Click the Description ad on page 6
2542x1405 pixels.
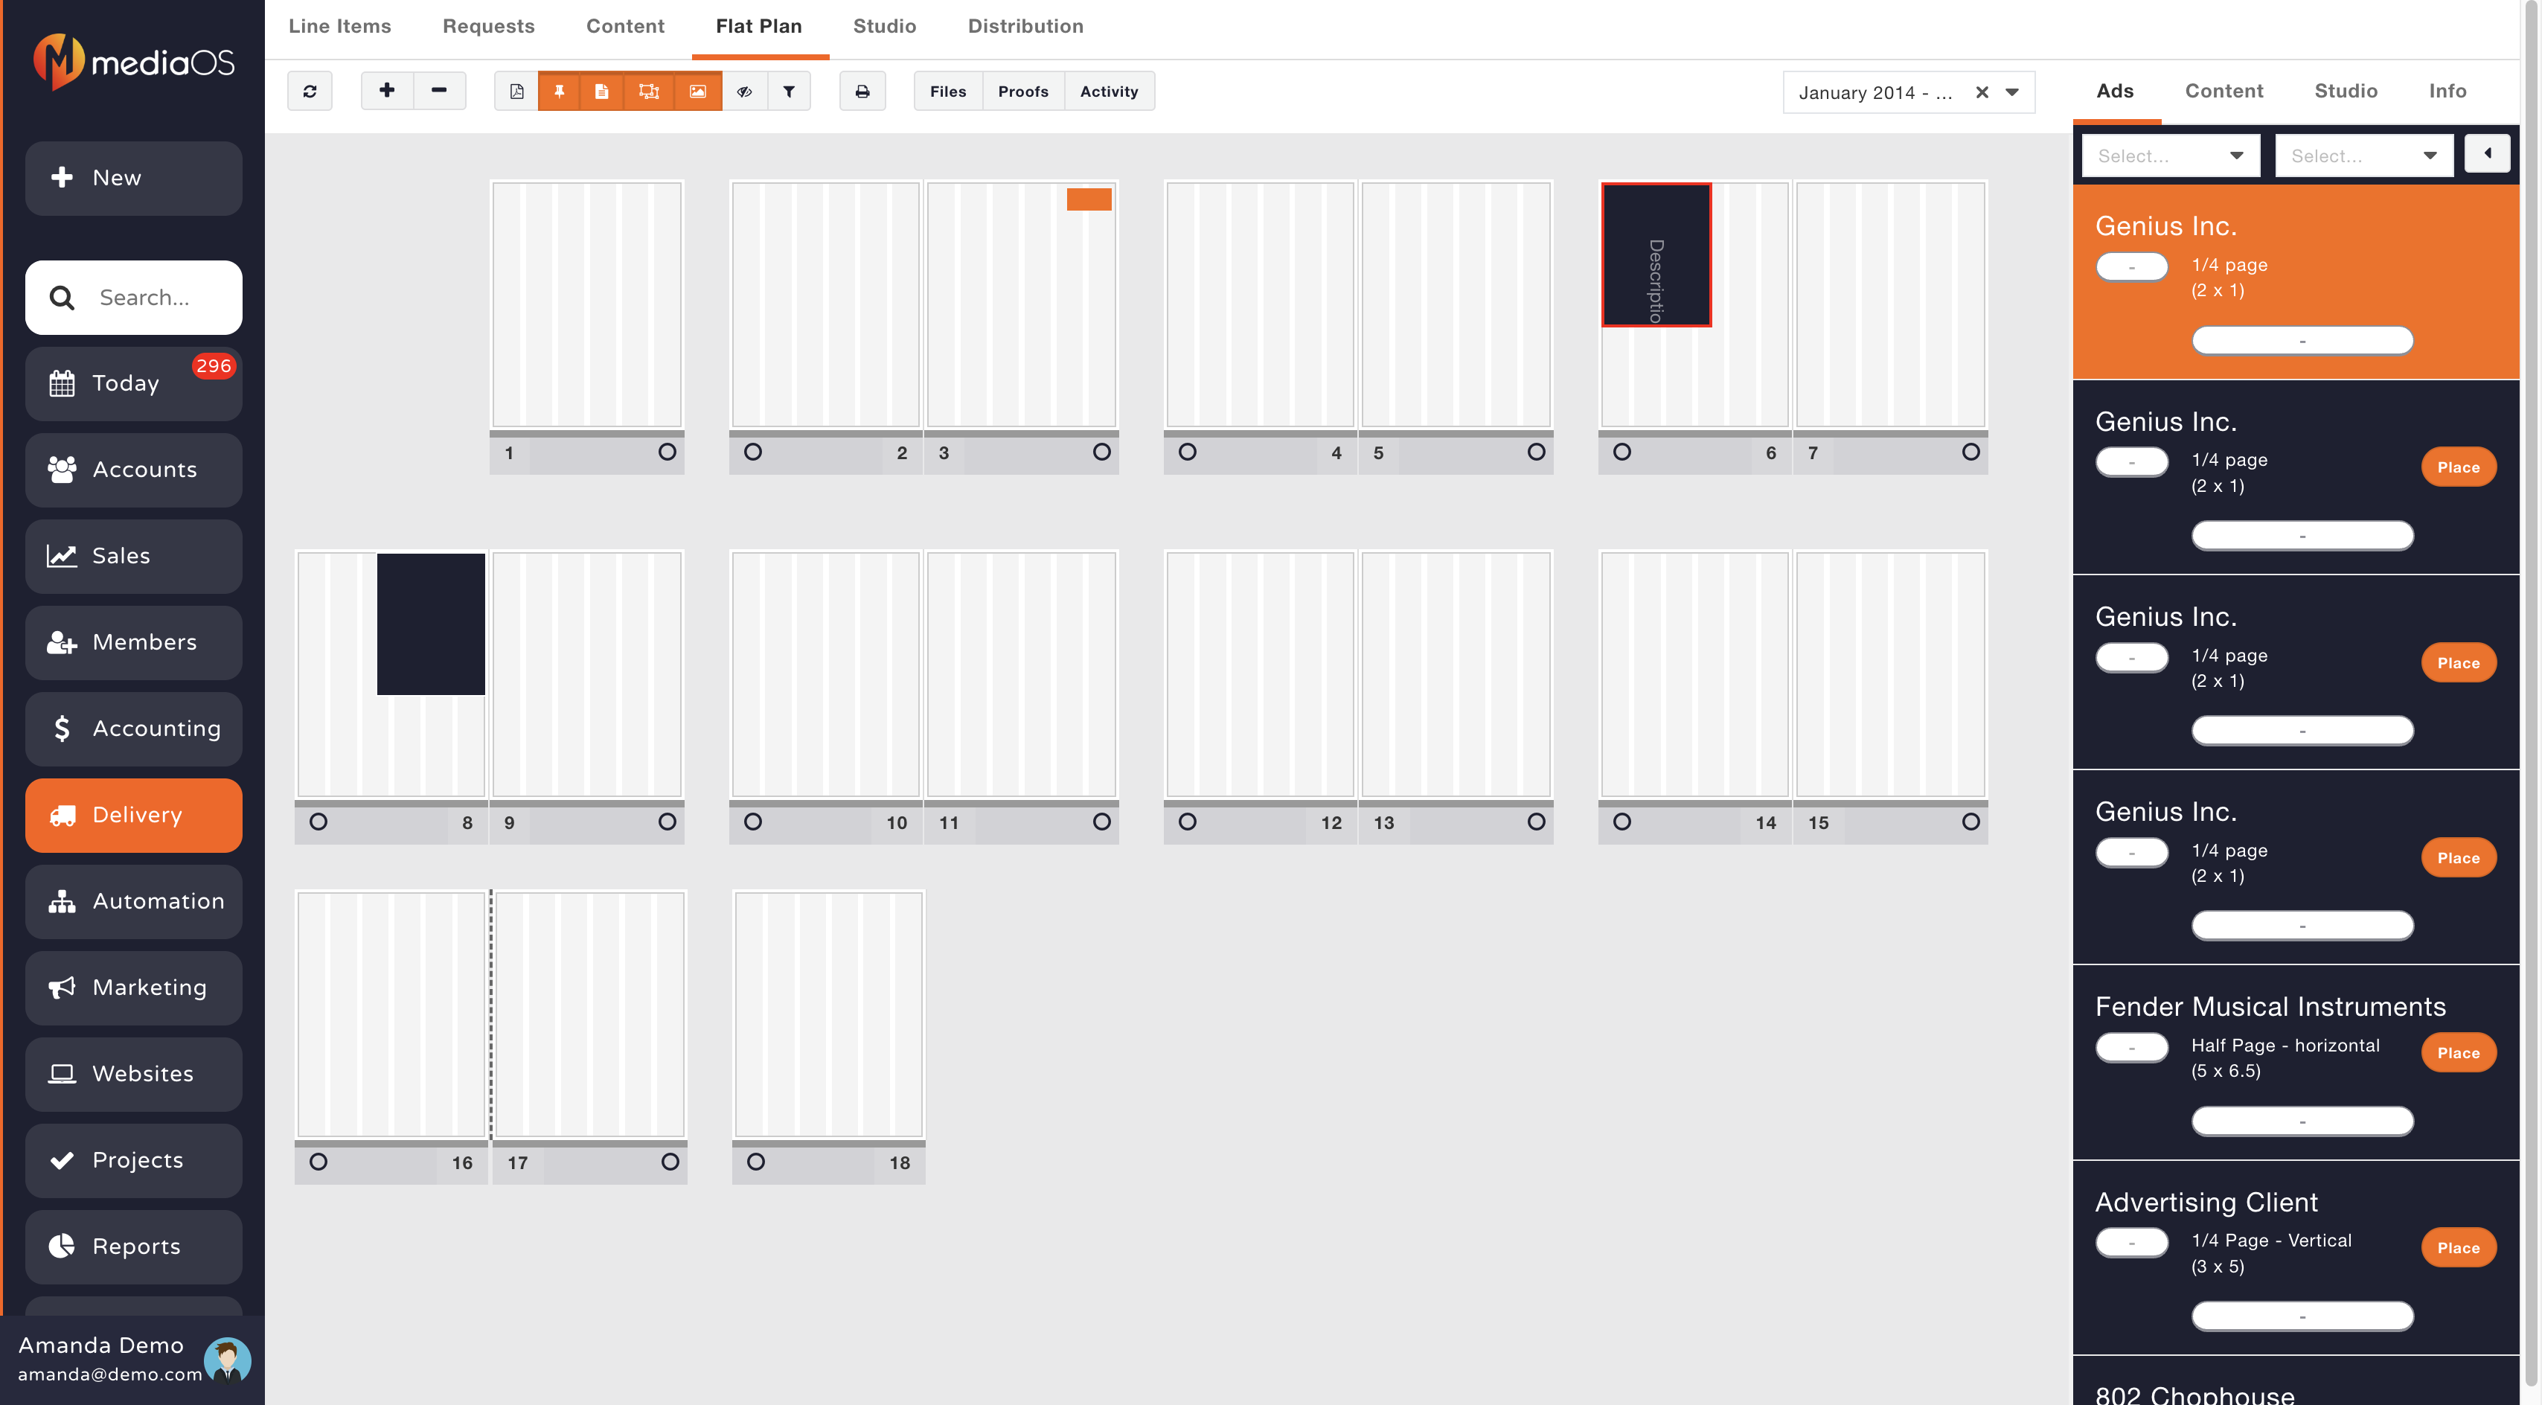[1656, 255]
